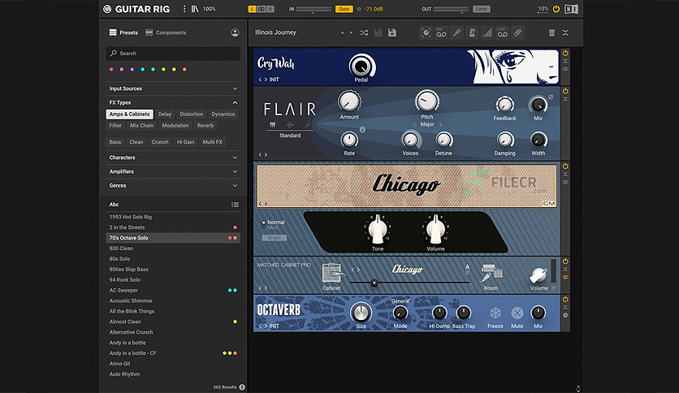
Task: Select the Distortion filter tag
Action: tap(192, 114)
